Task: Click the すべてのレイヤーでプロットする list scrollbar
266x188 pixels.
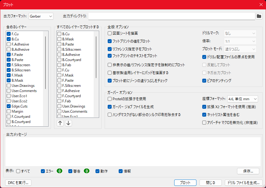Action: [x=96, y=57]
